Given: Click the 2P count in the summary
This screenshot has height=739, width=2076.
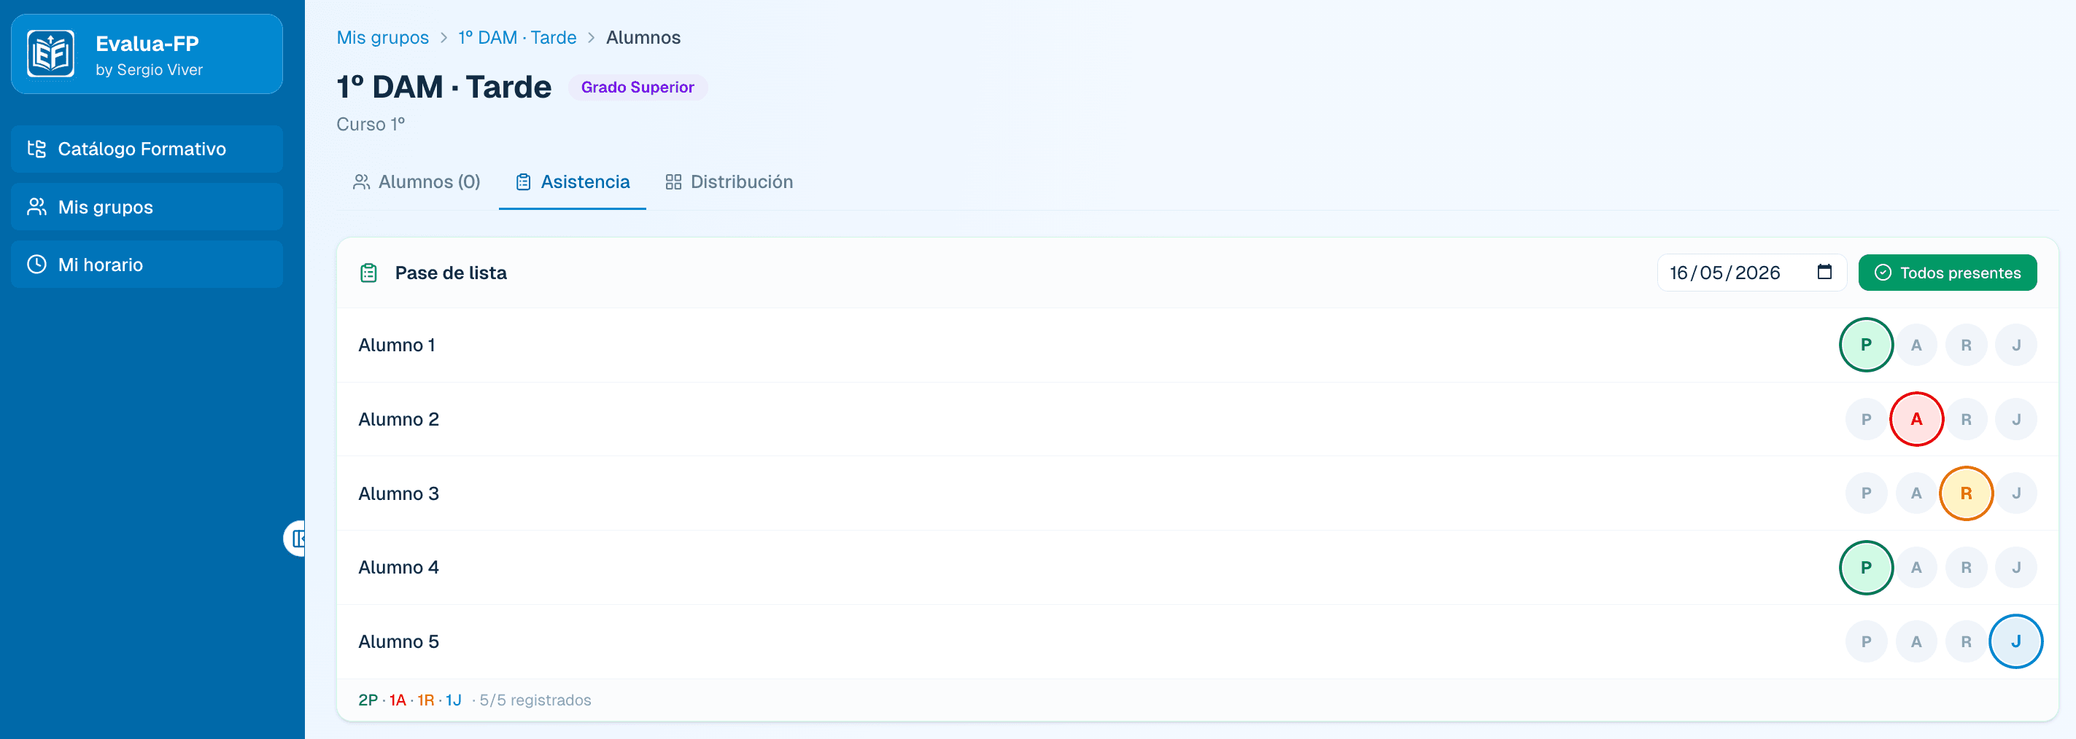Looking at the screenshot, I should (368, 700).
